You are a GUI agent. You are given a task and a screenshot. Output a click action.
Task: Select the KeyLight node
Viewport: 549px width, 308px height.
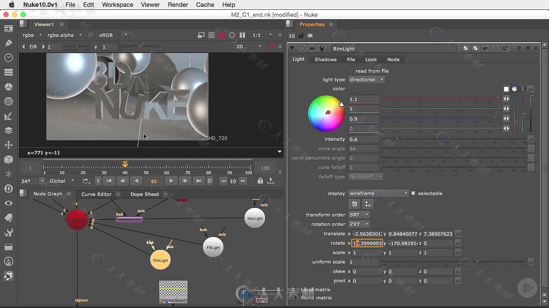(x=255, y=218)
